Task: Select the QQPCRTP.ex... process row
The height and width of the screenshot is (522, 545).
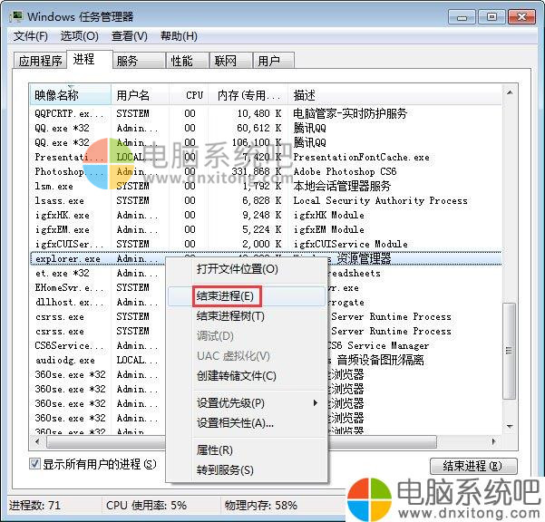Action: [x=266, y=113]
